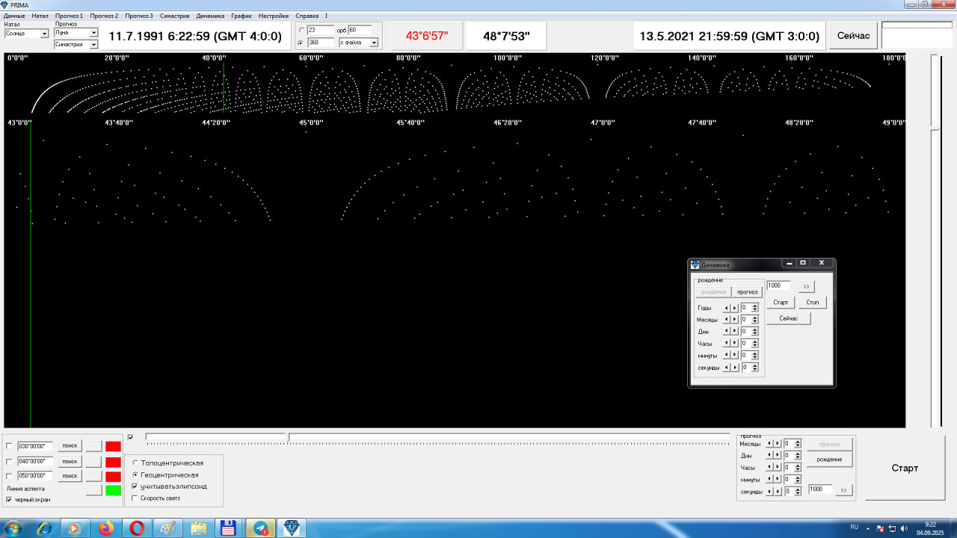Click the Windows Start orb

pyautogui.click(x=13, y=528)
